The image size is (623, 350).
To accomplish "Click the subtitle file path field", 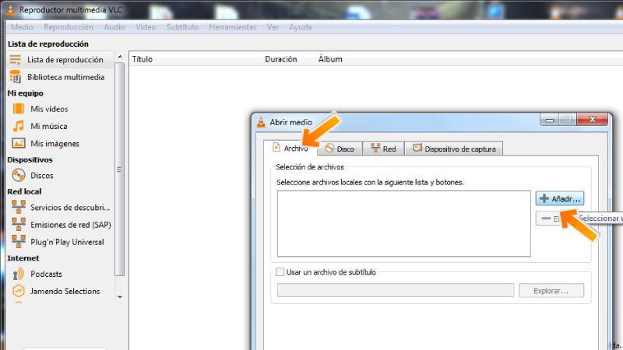I will [396, 290].
